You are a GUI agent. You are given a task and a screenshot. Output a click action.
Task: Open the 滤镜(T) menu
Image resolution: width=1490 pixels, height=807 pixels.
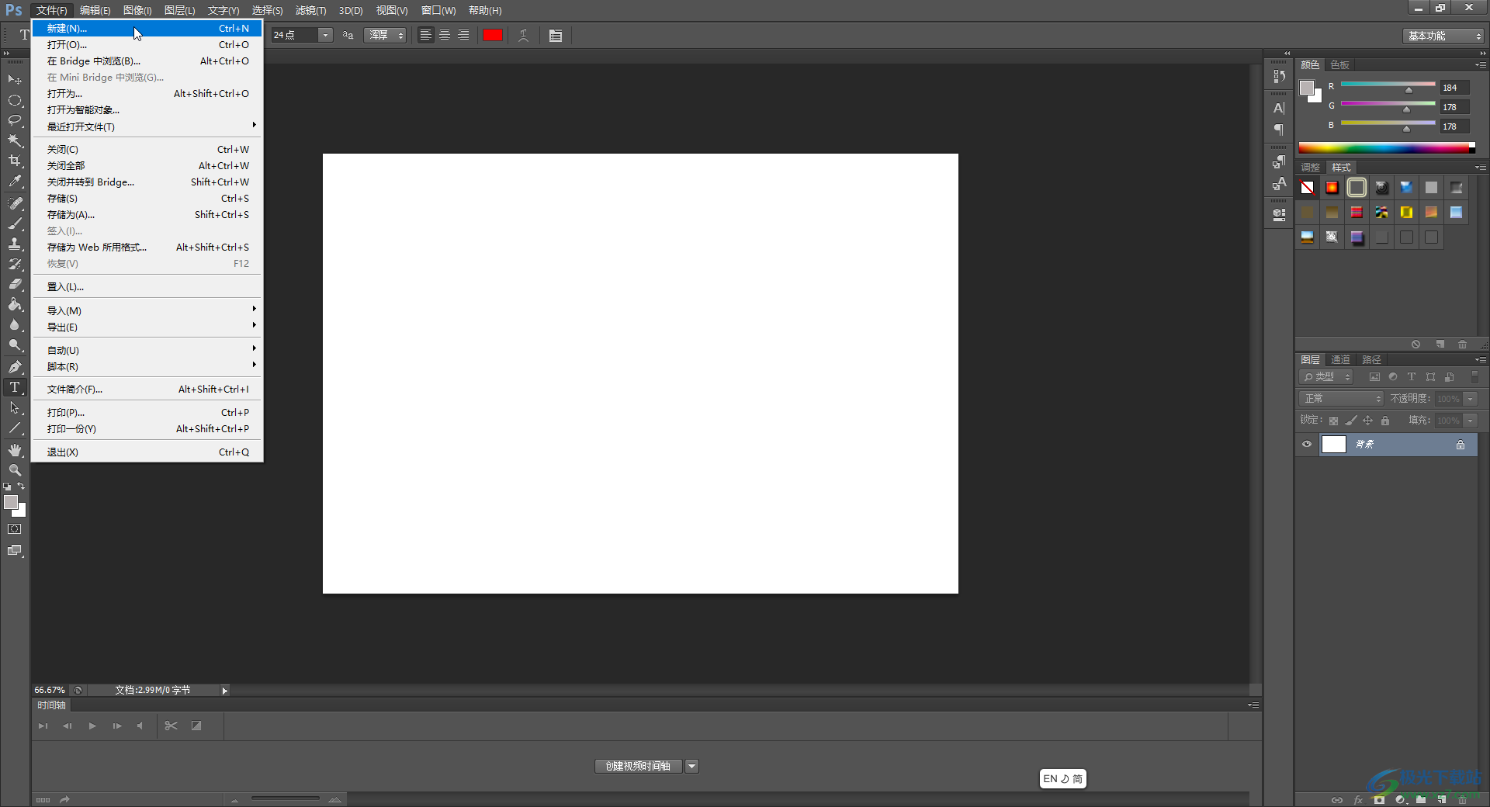pyautogui.click(x=310, y=10)
